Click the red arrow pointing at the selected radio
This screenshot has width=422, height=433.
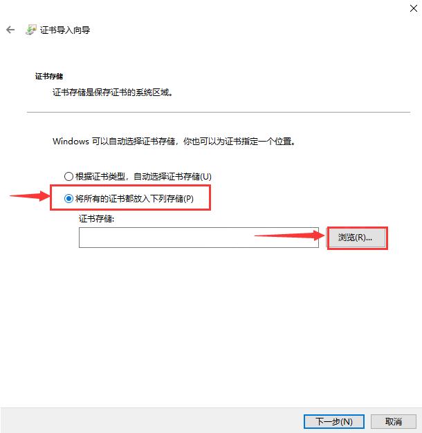click(x=30, y=196)
